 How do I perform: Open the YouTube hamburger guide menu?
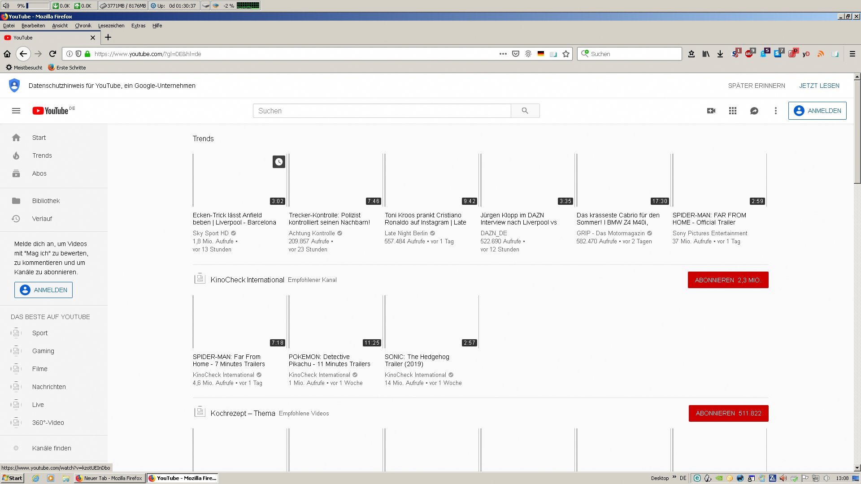tap(16, 111)
